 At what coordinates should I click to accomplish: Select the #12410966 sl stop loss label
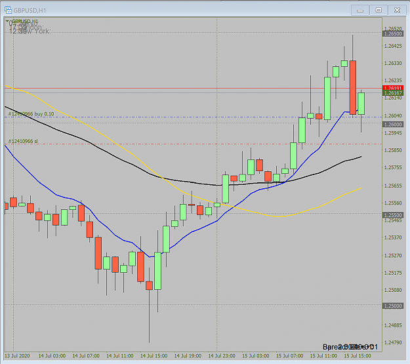(x=23, y=141)
